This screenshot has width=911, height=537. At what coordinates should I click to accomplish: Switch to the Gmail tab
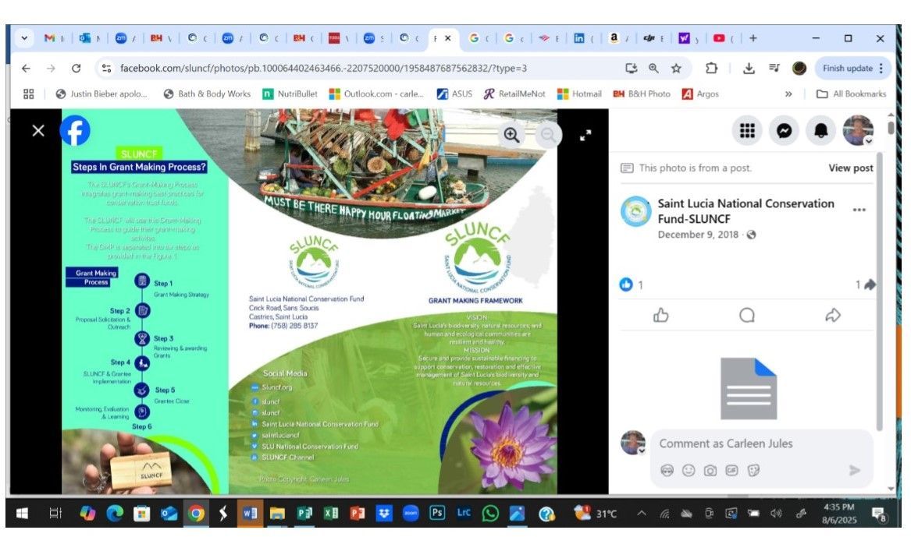point(53,38)
